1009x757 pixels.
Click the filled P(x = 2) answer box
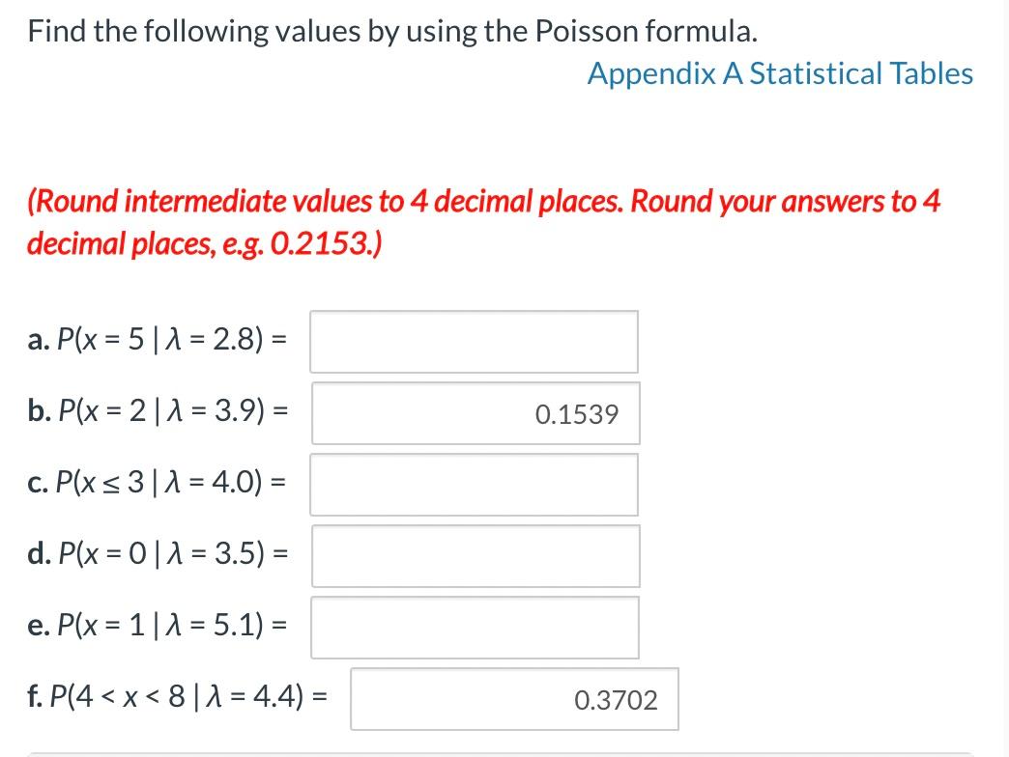coord(474,412)
